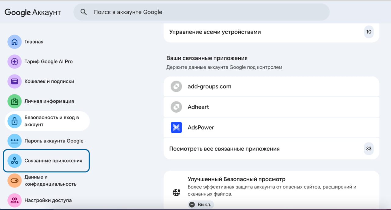
Task: Click text Держите данные аккаунта Google под контролем
Action: click(224, 67)
